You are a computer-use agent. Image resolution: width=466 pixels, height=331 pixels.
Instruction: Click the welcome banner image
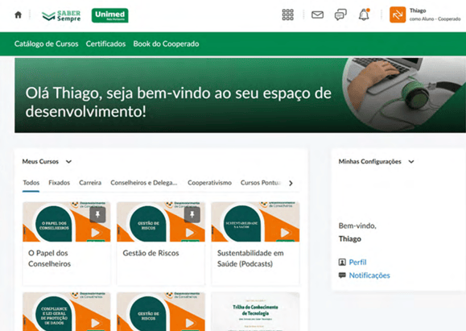(240, 95)
